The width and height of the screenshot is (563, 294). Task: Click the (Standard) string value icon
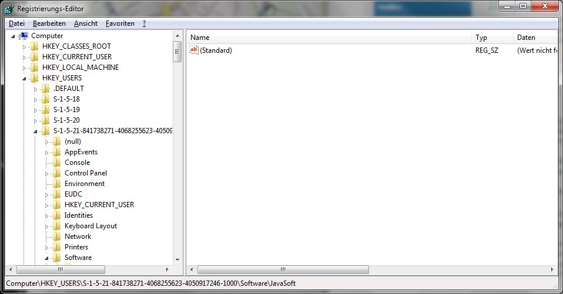click(194, 50)
